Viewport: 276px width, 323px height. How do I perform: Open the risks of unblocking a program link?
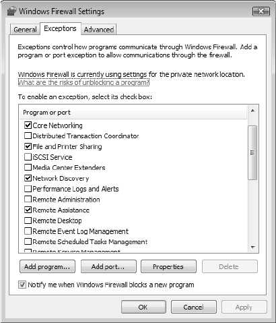tap(83, 82)
